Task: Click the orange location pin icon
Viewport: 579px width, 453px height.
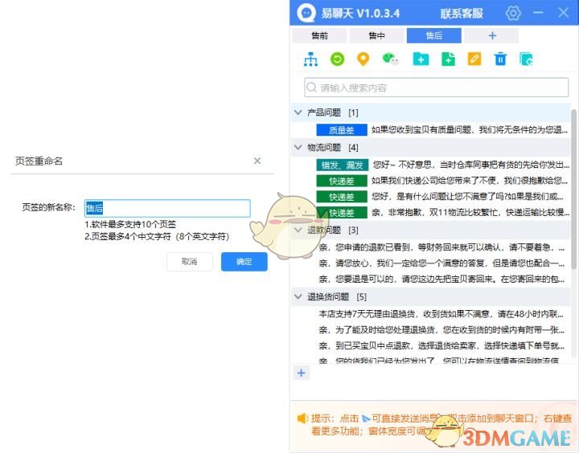Action: pyautogui.click(x=363, y=59)
